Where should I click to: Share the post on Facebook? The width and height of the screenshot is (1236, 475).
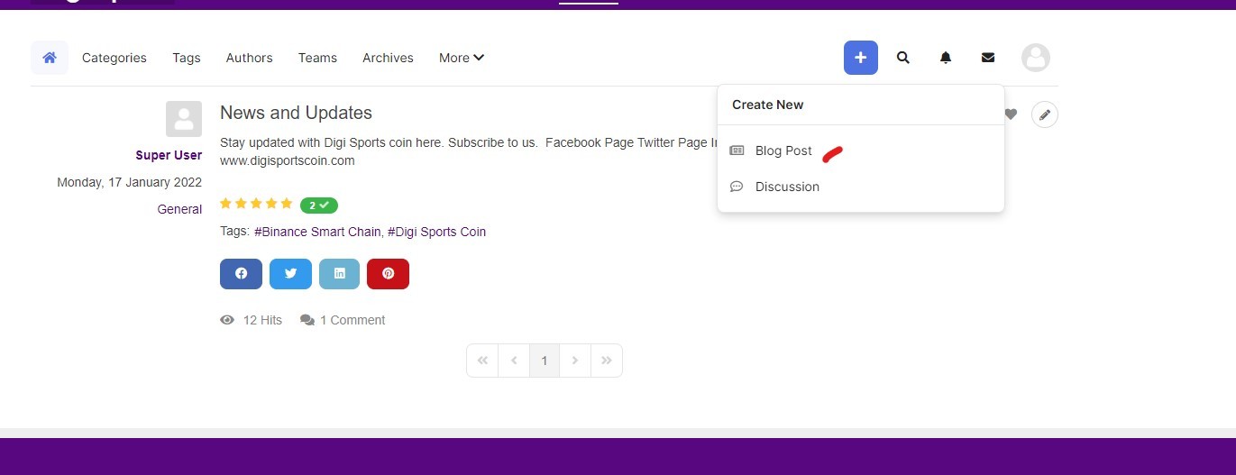tap(241, 274)
